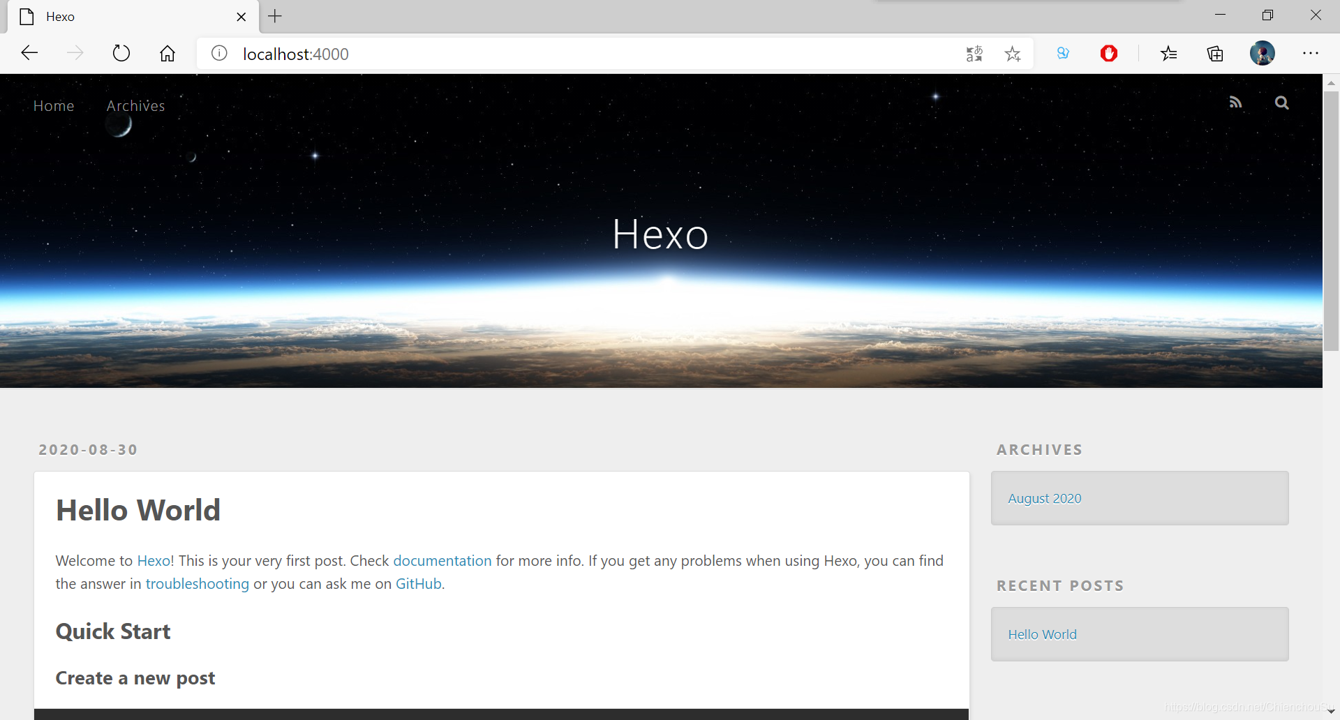Screen dimensions: 1340x720
Task: Click the Create a new post heading
Action: pyautogui.click(x=135, y=678)
